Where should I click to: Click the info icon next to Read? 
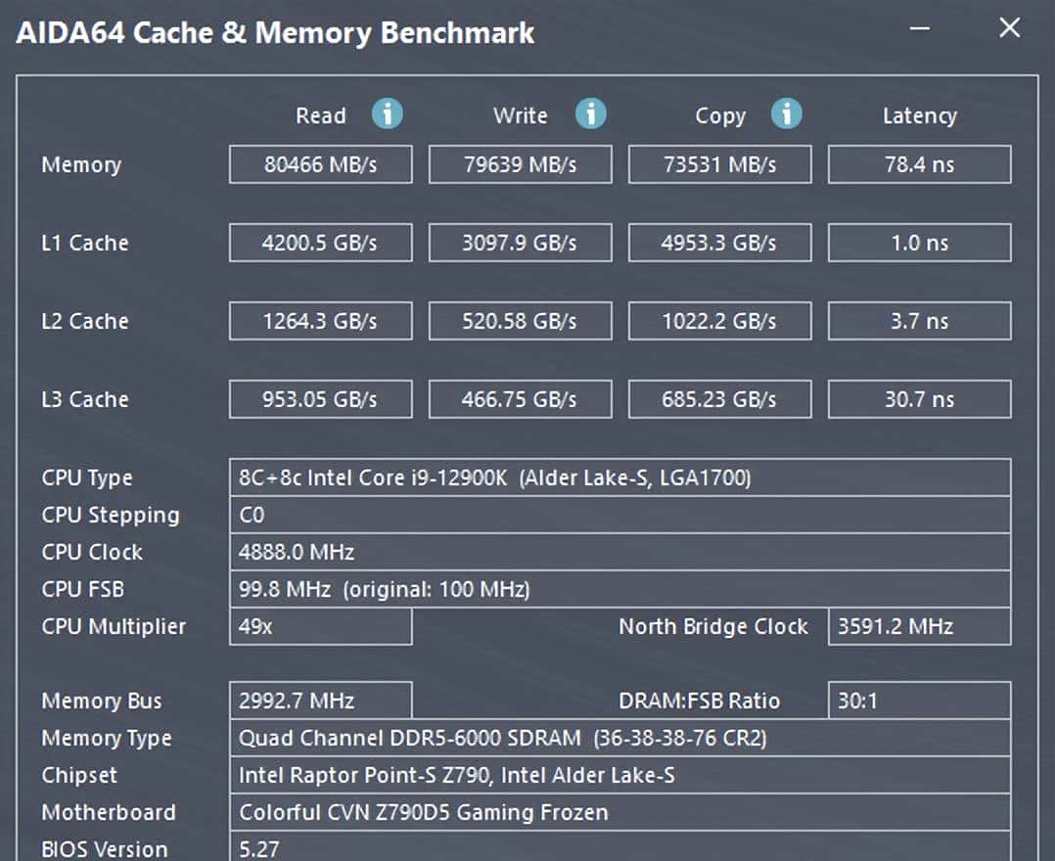[x=388, y=114]
